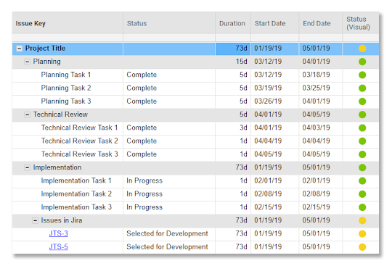Image resolution: width=392 pixels, height=266 pixels.
Task: Click the yellow status dot for JTS-3
Action: pyautogui.click(x=362, y=233)
